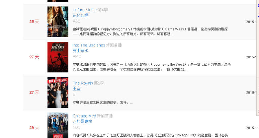This screenshot has height=138, width=259.
Task: Open the Unforgettable poster thumbnail
Action: pos(58,22)
